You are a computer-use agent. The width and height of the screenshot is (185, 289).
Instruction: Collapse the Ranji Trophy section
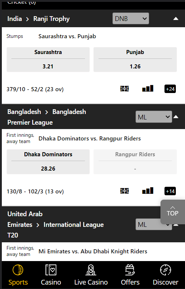point(176,18)
